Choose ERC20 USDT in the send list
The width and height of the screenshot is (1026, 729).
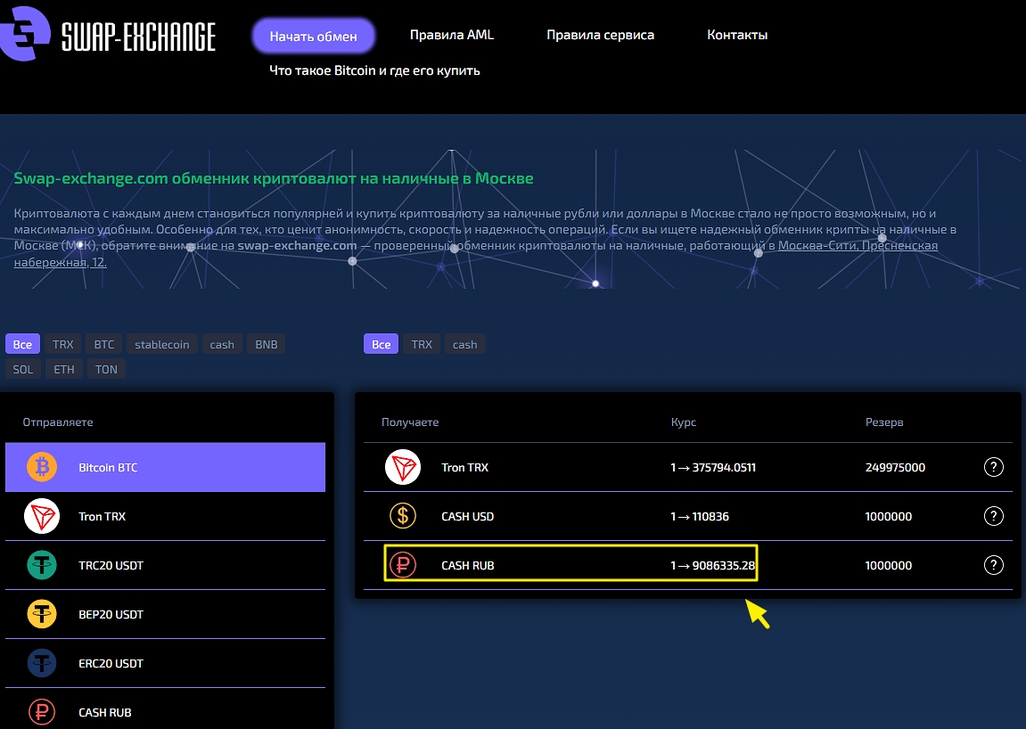[165, 664]
